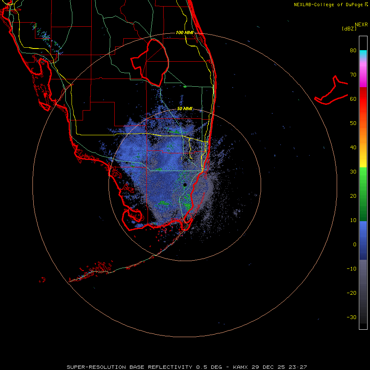Viewport: 370px width, 370px height.
Task: Click the 40 value on dBZ scale
Action: coord(353,148)
